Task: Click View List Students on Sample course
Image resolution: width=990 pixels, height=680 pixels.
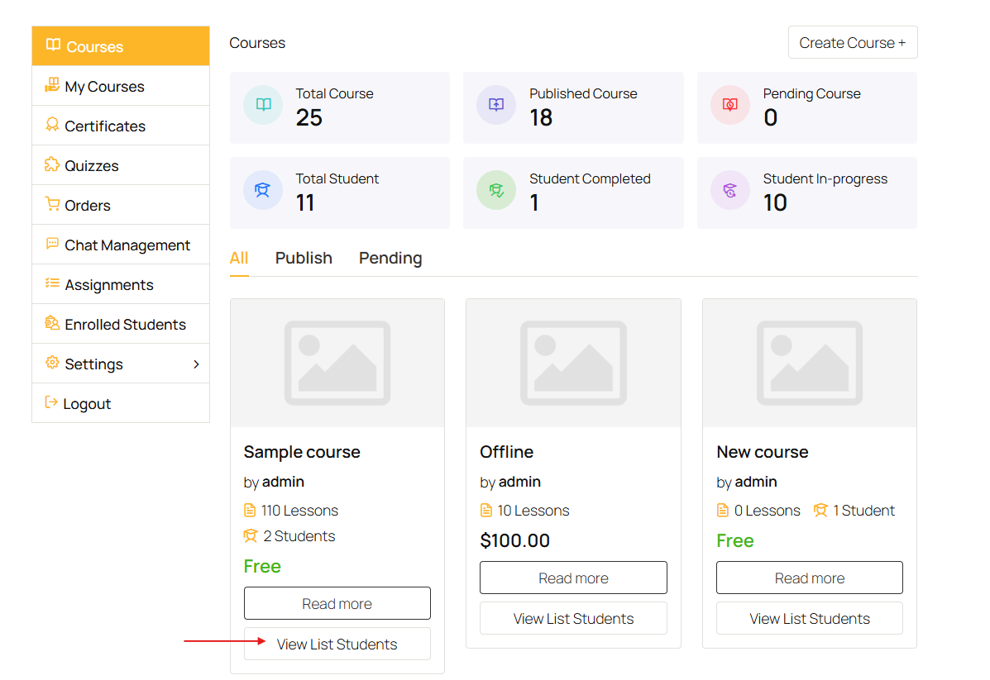Action: tap(337, 644)
